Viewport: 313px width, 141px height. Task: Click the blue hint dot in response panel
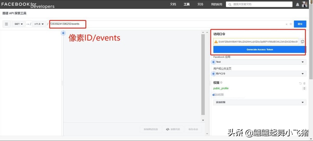point(63,33)
